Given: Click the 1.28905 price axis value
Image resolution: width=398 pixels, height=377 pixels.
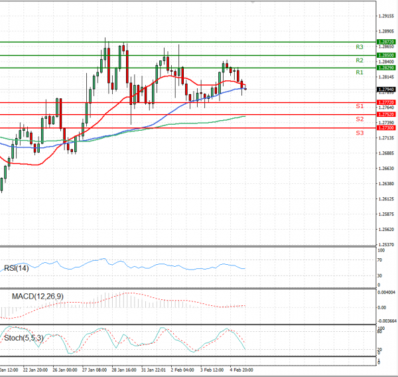Looking at the screenshot, I should (386, 31).
